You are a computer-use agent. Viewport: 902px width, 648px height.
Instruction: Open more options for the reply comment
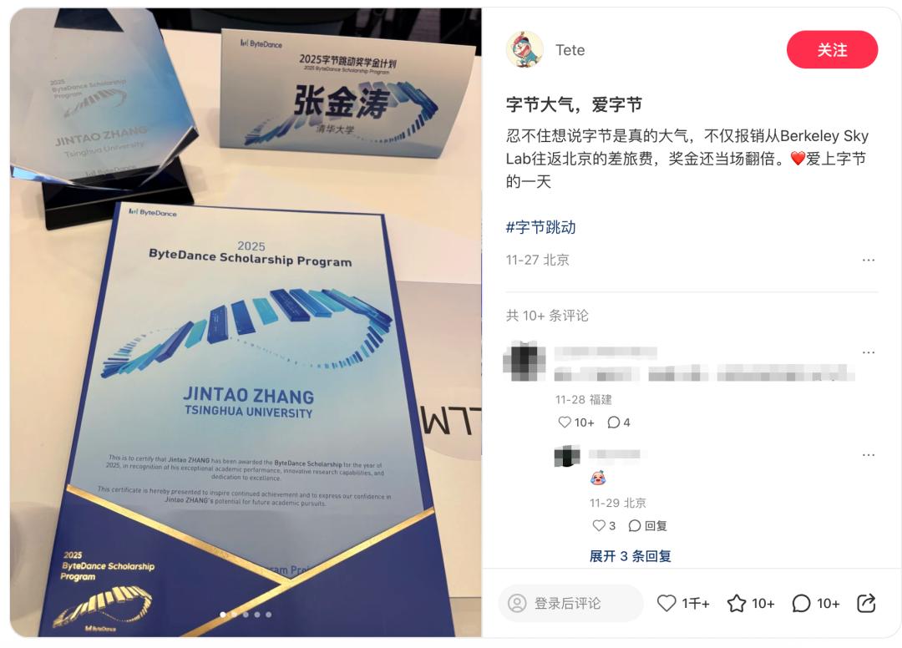pyautogui.click(x=868, y=455)
